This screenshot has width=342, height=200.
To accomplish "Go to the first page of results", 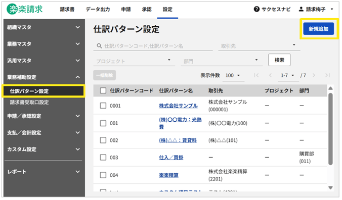I will point(256,75).
